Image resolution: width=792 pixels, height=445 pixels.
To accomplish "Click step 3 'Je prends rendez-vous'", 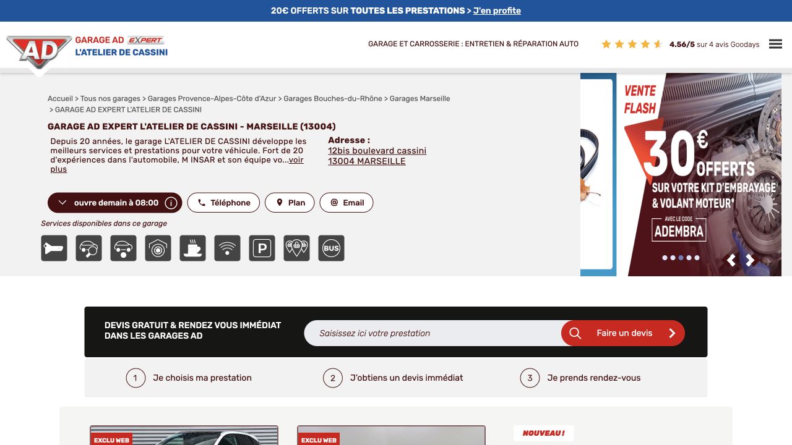I will click(x=580, y=378).
